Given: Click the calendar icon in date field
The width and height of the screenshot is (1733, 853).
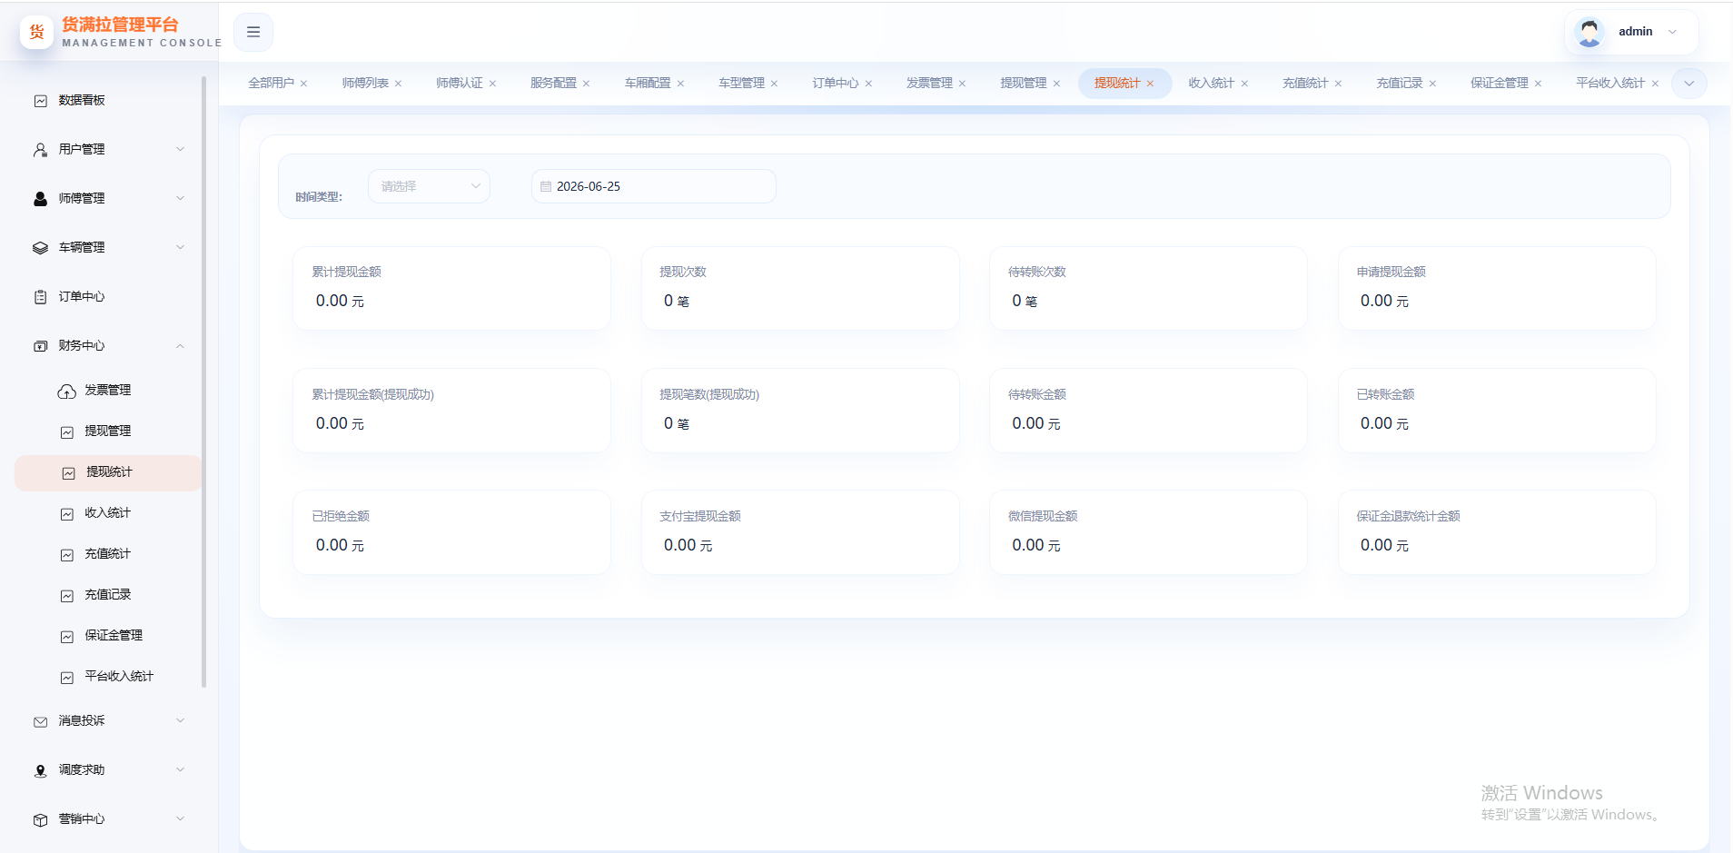Looking at the screenshot, I should point(546,186).
